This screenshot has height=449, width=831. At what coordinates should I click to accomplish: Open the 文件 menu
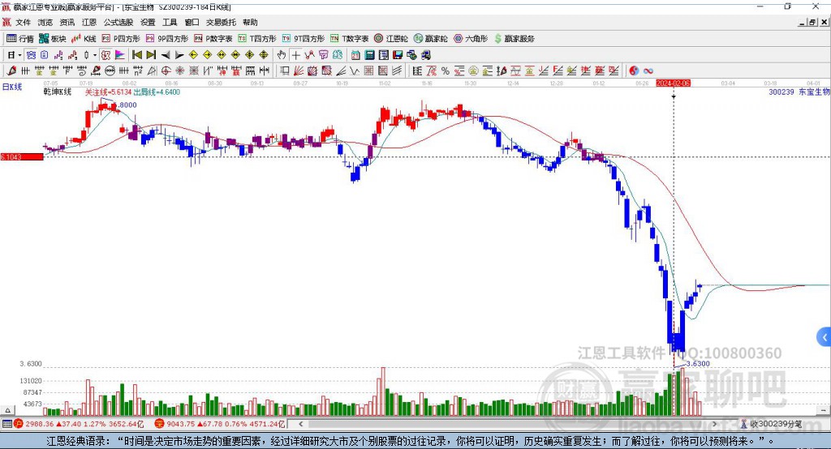(23, 22)
